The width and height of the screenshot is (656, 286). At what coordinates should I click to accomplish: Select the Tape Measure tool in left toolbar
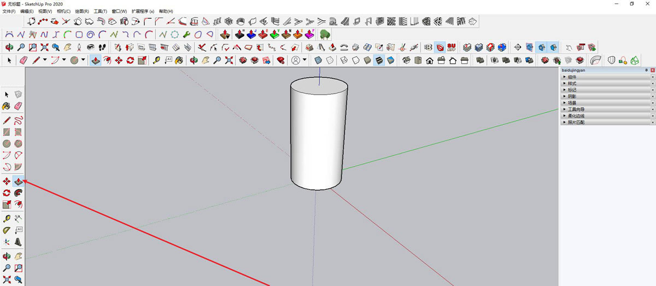7,219
